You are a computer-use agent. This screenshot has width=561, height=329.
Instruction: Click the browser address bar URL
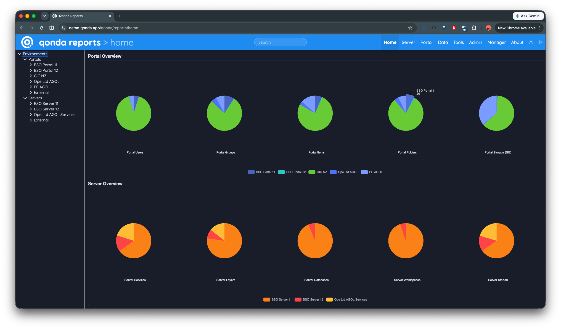(x=104, y=28)
